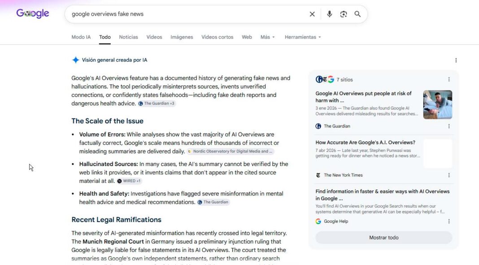Image resolution: width=479 pixels, height=265 pixels.
Task: Click the 'Volume of Errors:' bullet label
Action: click(x=102, y=135)
